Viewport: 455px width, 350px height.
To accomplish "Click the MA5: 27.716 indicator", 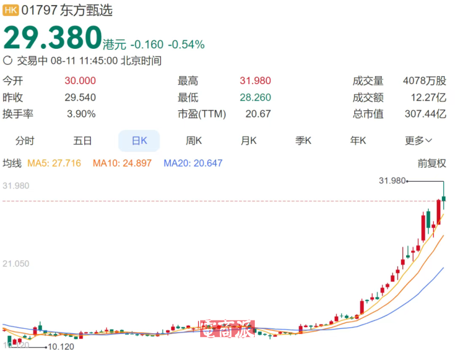I will (54, 163).
